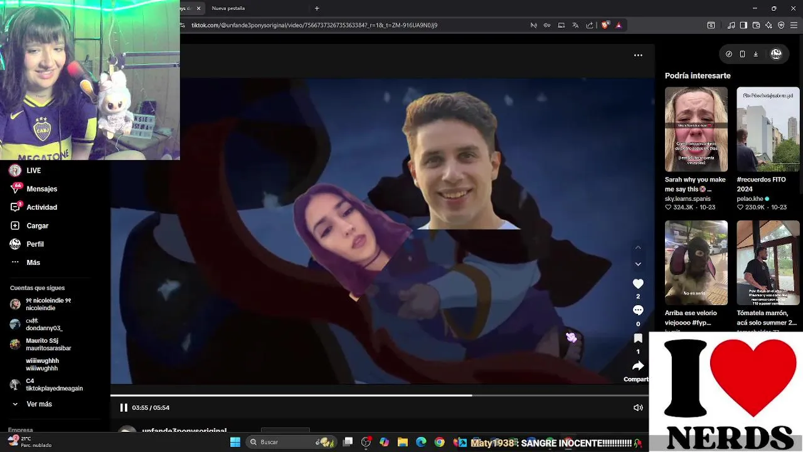Open a new browser tab with plus

317,8
